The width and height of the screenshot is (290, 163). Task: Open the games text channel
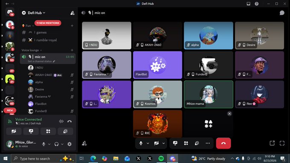48,32
